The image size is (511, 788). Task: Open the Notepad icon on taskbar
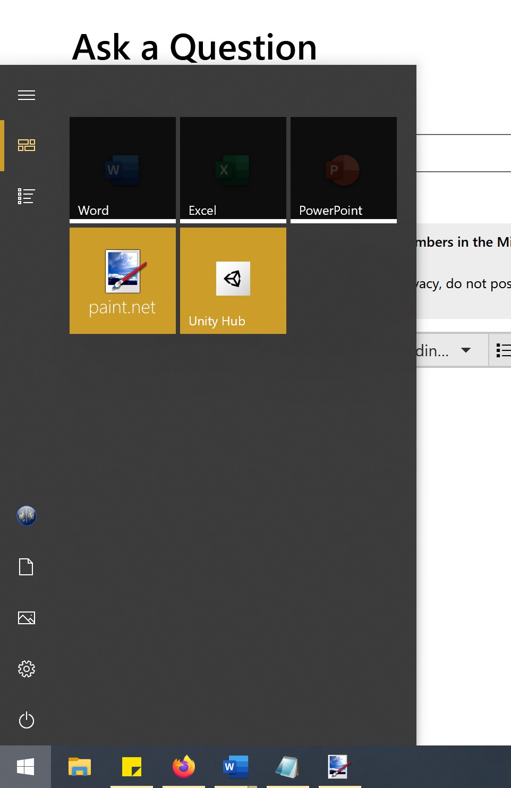288,767
